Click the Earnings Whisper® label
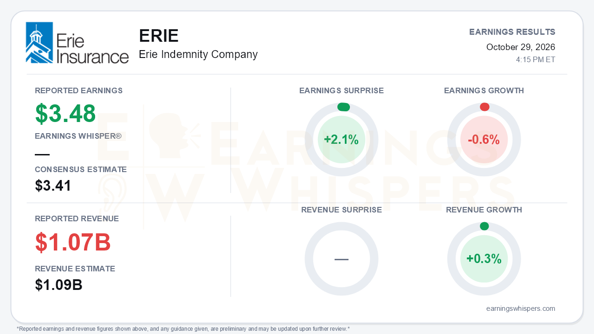 [x=78, y=136]
